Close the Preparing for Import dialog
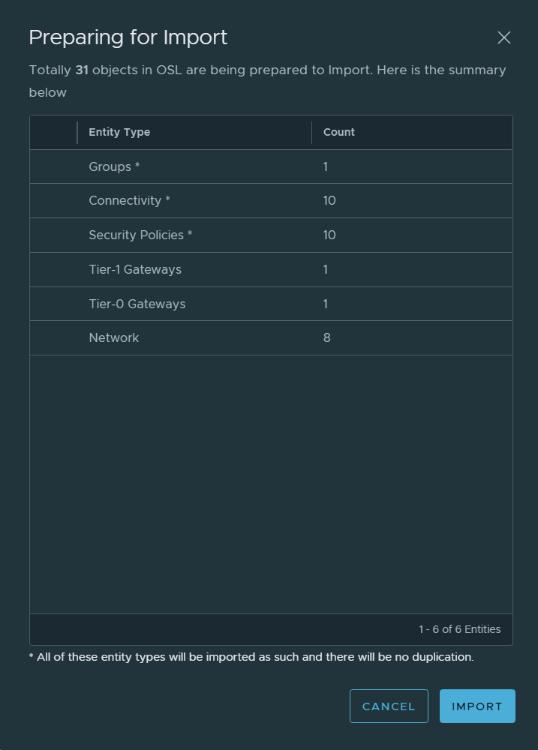The image size is (538, 750). [x=504, y=37]
